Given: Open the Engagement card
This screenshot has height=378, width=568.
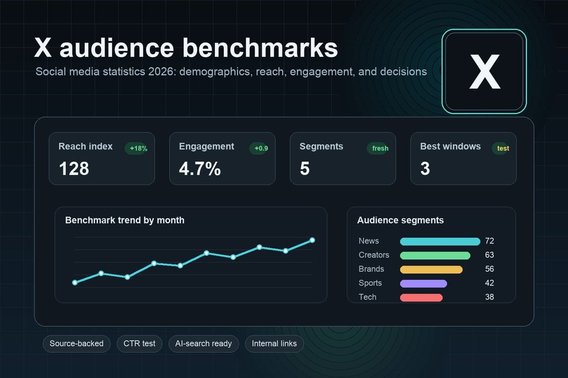Looking at the screenshot, I should click(222, 158).
